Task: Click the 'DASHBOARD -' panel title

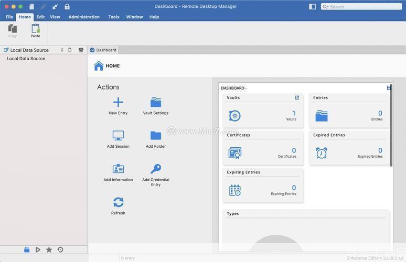Action: (234, 88)
